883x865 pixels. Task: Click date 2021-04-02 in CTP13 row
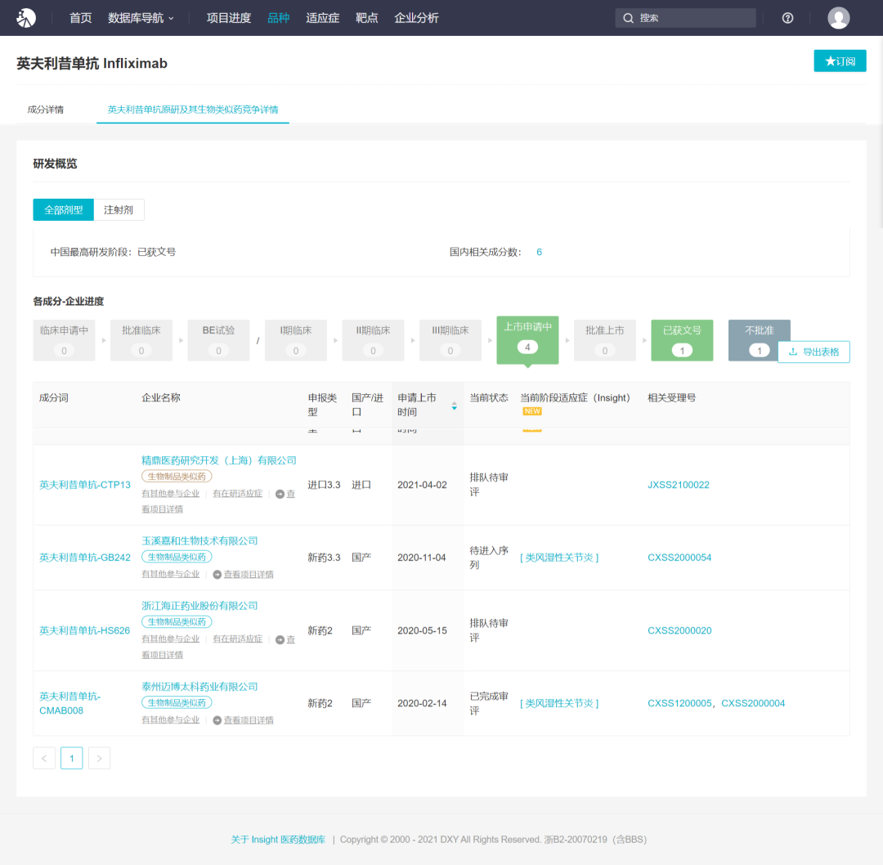(423, 485)
